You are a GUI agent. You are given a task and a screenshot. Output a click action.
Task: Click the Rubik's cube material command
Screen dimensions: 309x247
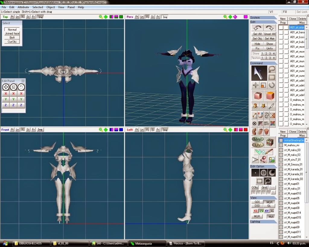270,142
